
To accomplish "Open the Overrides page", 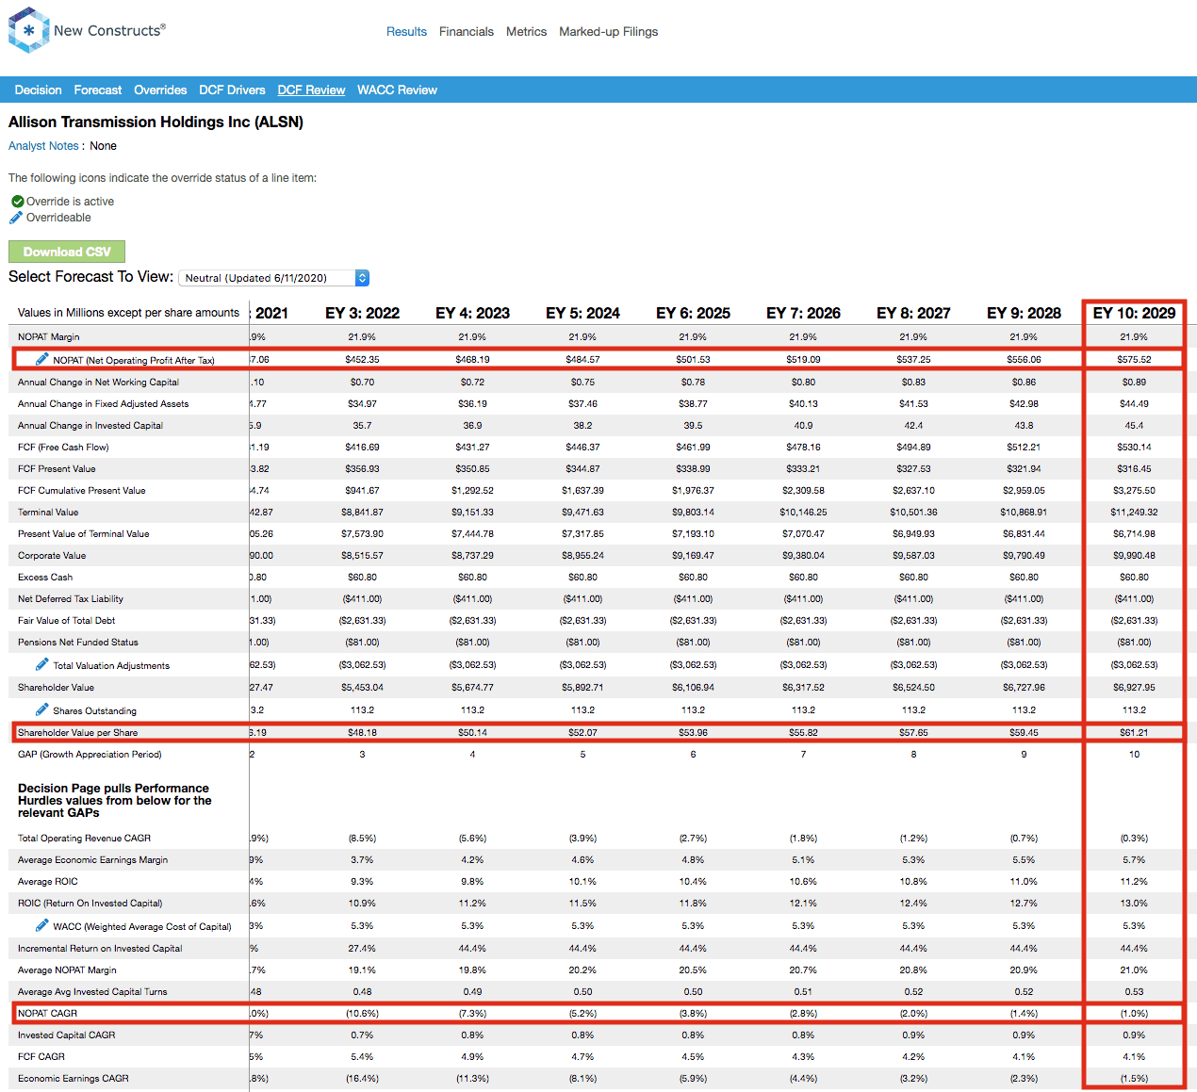I will (160, 90).
